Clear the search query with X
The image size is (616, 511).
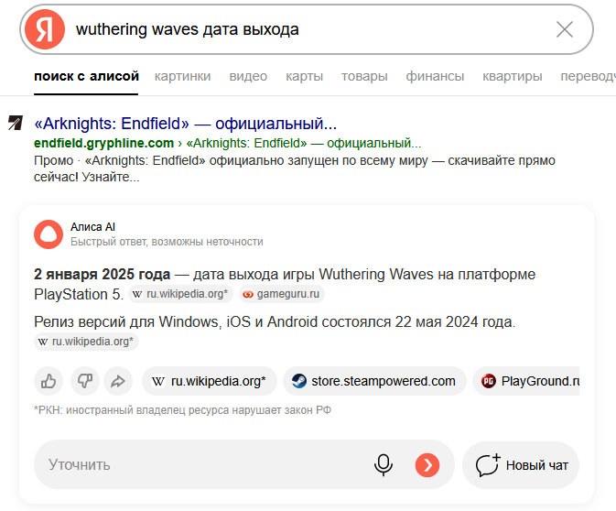565,29
